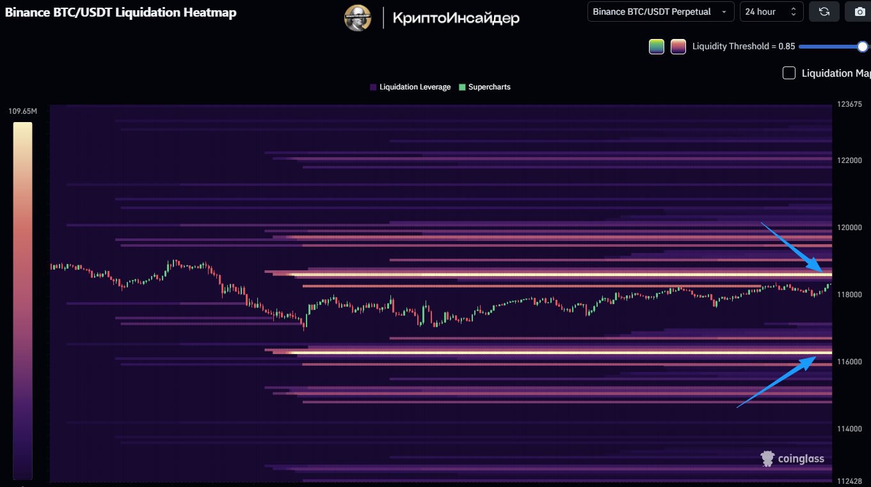Click the Binance BTC/USDT Liquidation Heatmap title
This screenshot has height=487, width=871.
[121, 12]
